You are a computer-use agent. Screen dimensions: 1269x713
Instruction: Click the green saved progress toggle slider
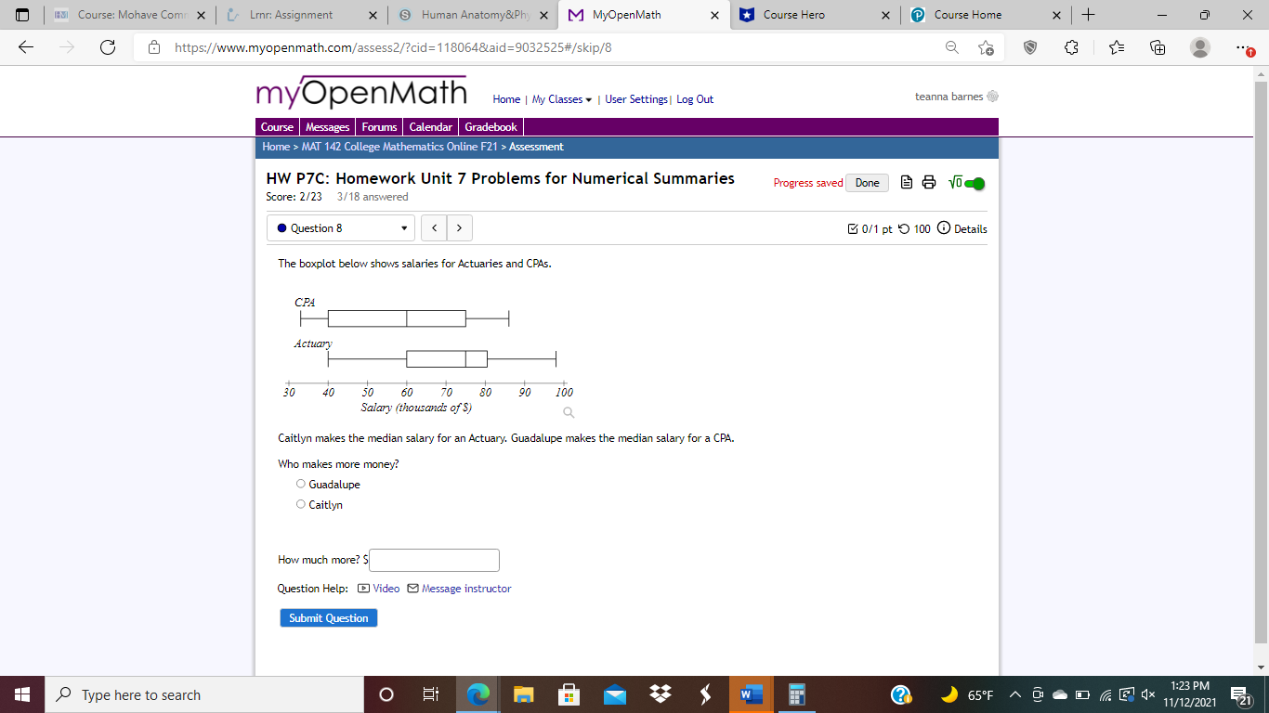point(975,183)
